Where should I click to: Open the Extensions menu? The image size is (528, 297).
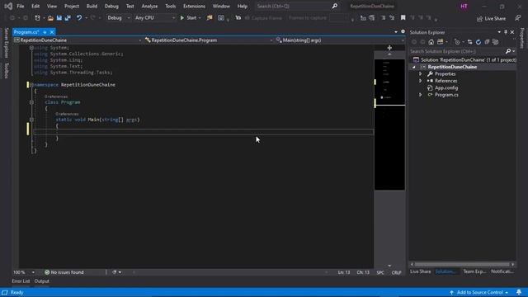194,6
